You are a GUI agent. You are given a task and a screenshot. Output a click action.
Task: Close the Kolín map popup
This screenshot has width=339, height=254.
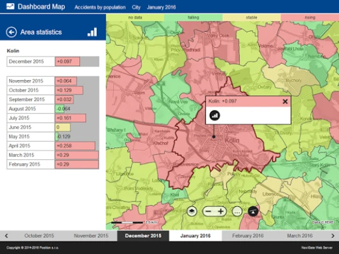point(285,102)
